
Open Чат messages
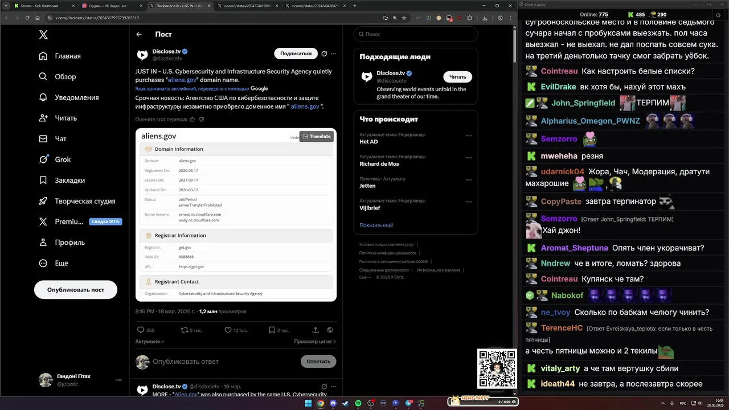click(52, 138)
